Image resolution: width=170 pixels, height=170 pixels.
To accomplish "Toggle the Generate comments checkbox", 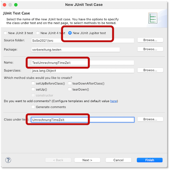I will click(33, 107).
